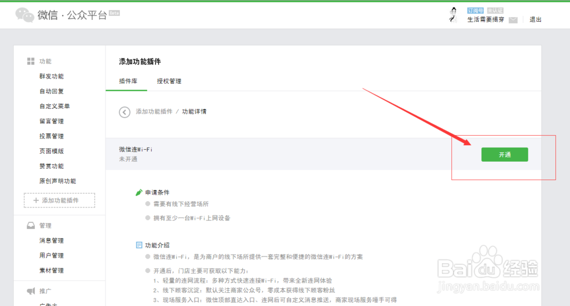570x306 pixels.
Task: Click the 功能 grid icon in sidebar
Action: pos(31,61)
